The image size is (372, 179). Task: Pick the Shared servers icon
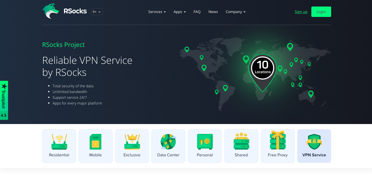241,141
